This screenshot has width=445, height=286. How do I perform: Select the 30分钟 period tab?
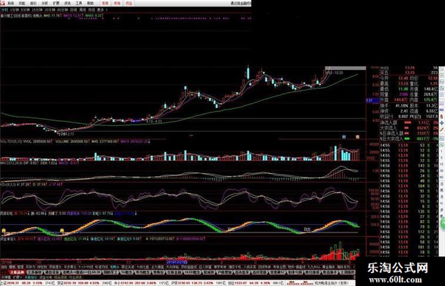click(49, 10)
